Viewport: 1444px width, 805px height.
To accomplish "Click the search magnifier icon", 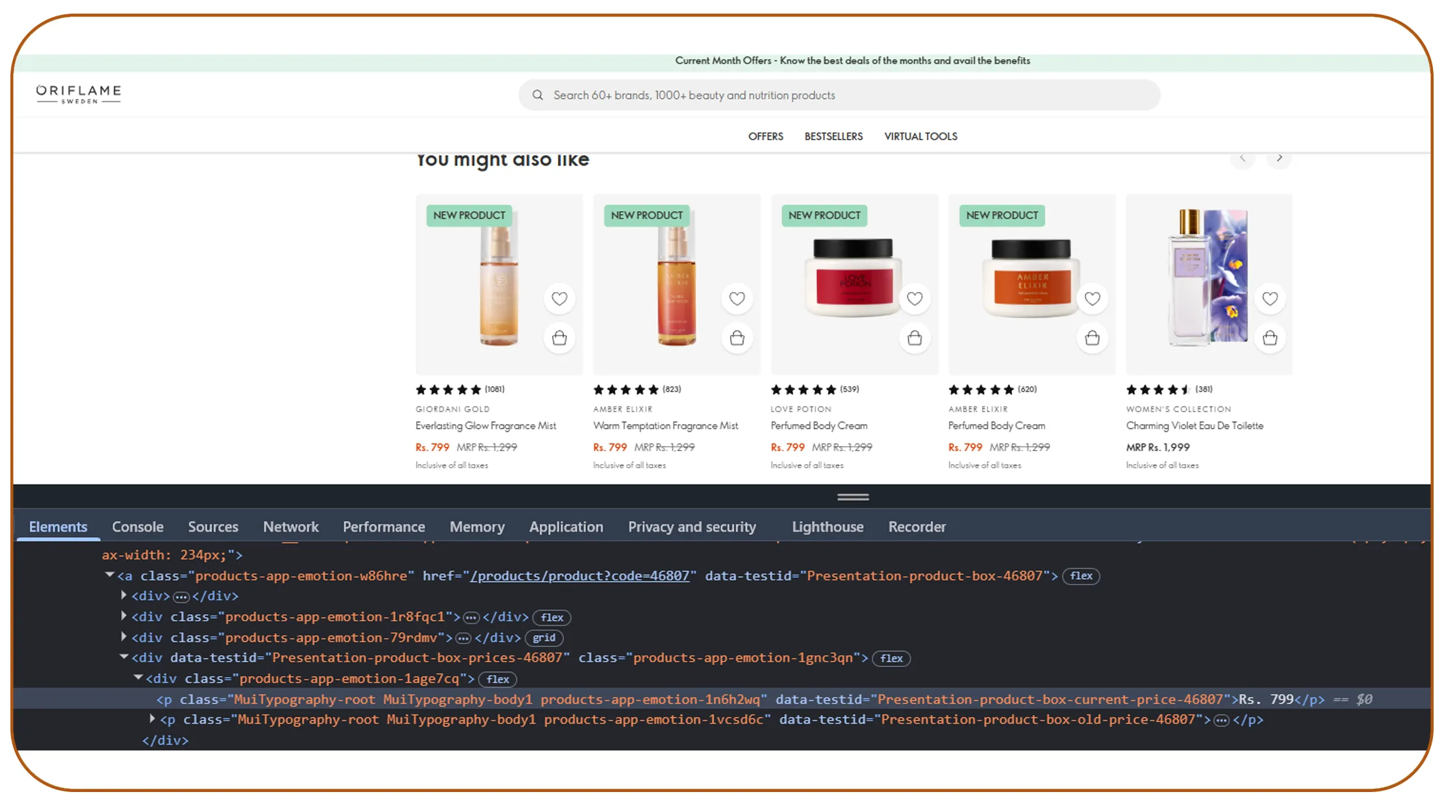I will tap(538, 95).
